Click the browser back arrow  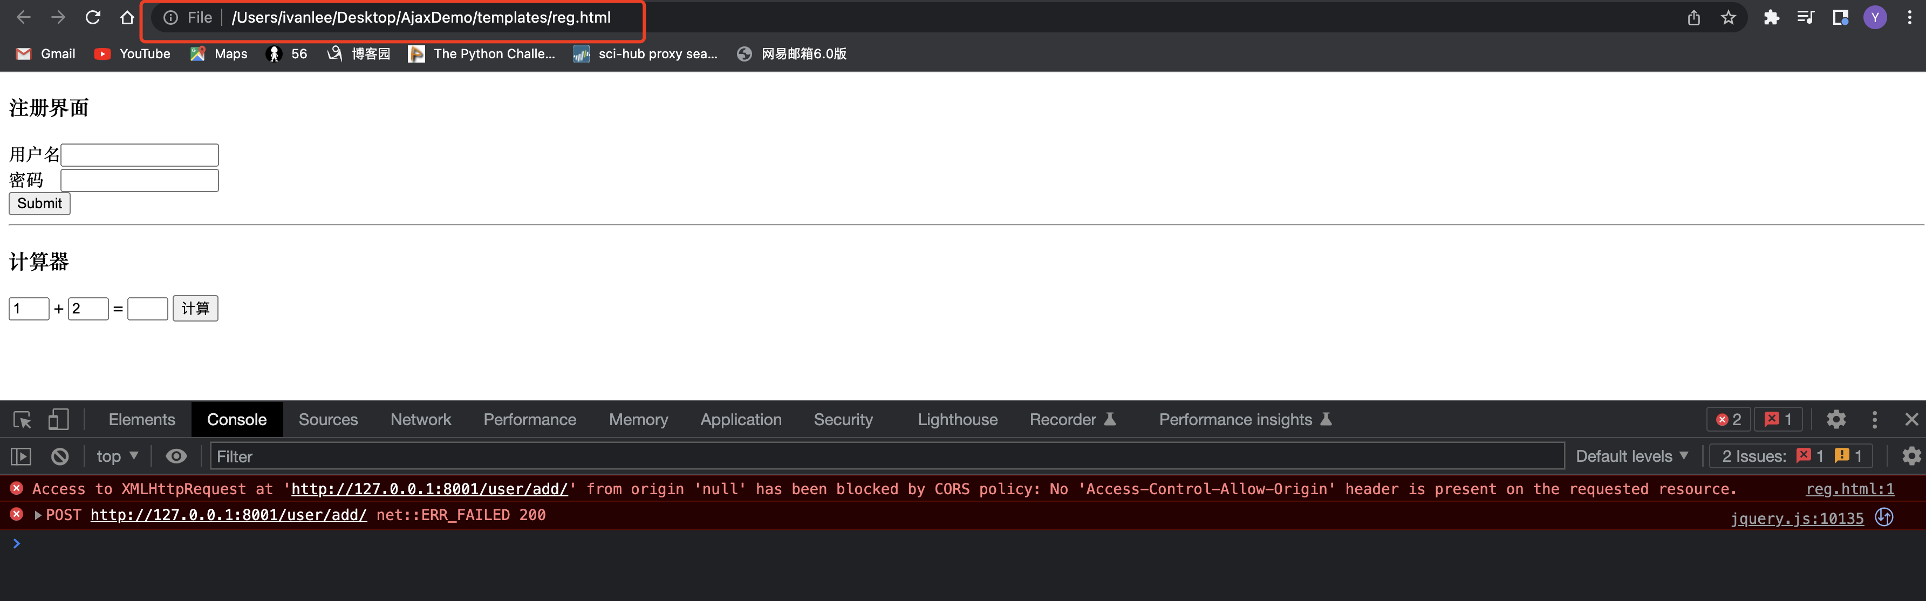pos(23,17)
